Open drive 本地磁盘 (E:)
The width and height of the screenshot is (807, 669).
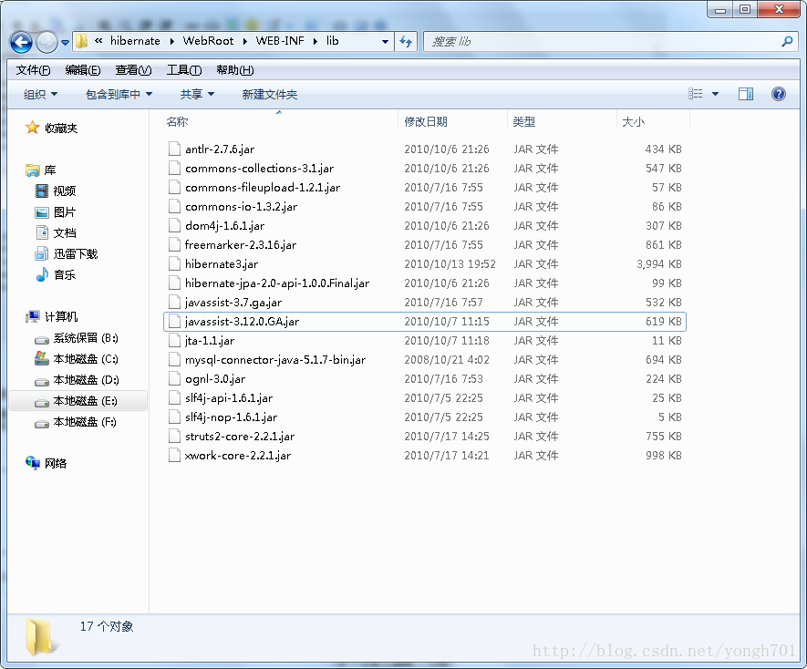[x=77, y=401]
